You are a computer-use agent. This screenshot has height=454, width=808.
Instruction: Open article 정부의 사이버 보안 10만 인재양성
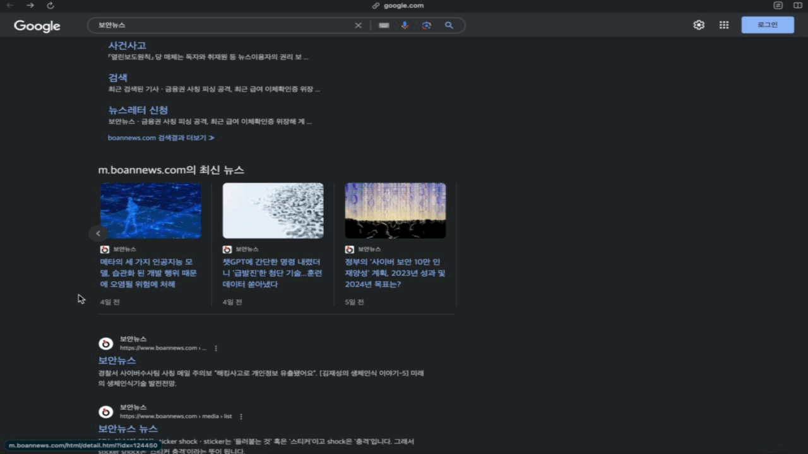tap(395, 273)
